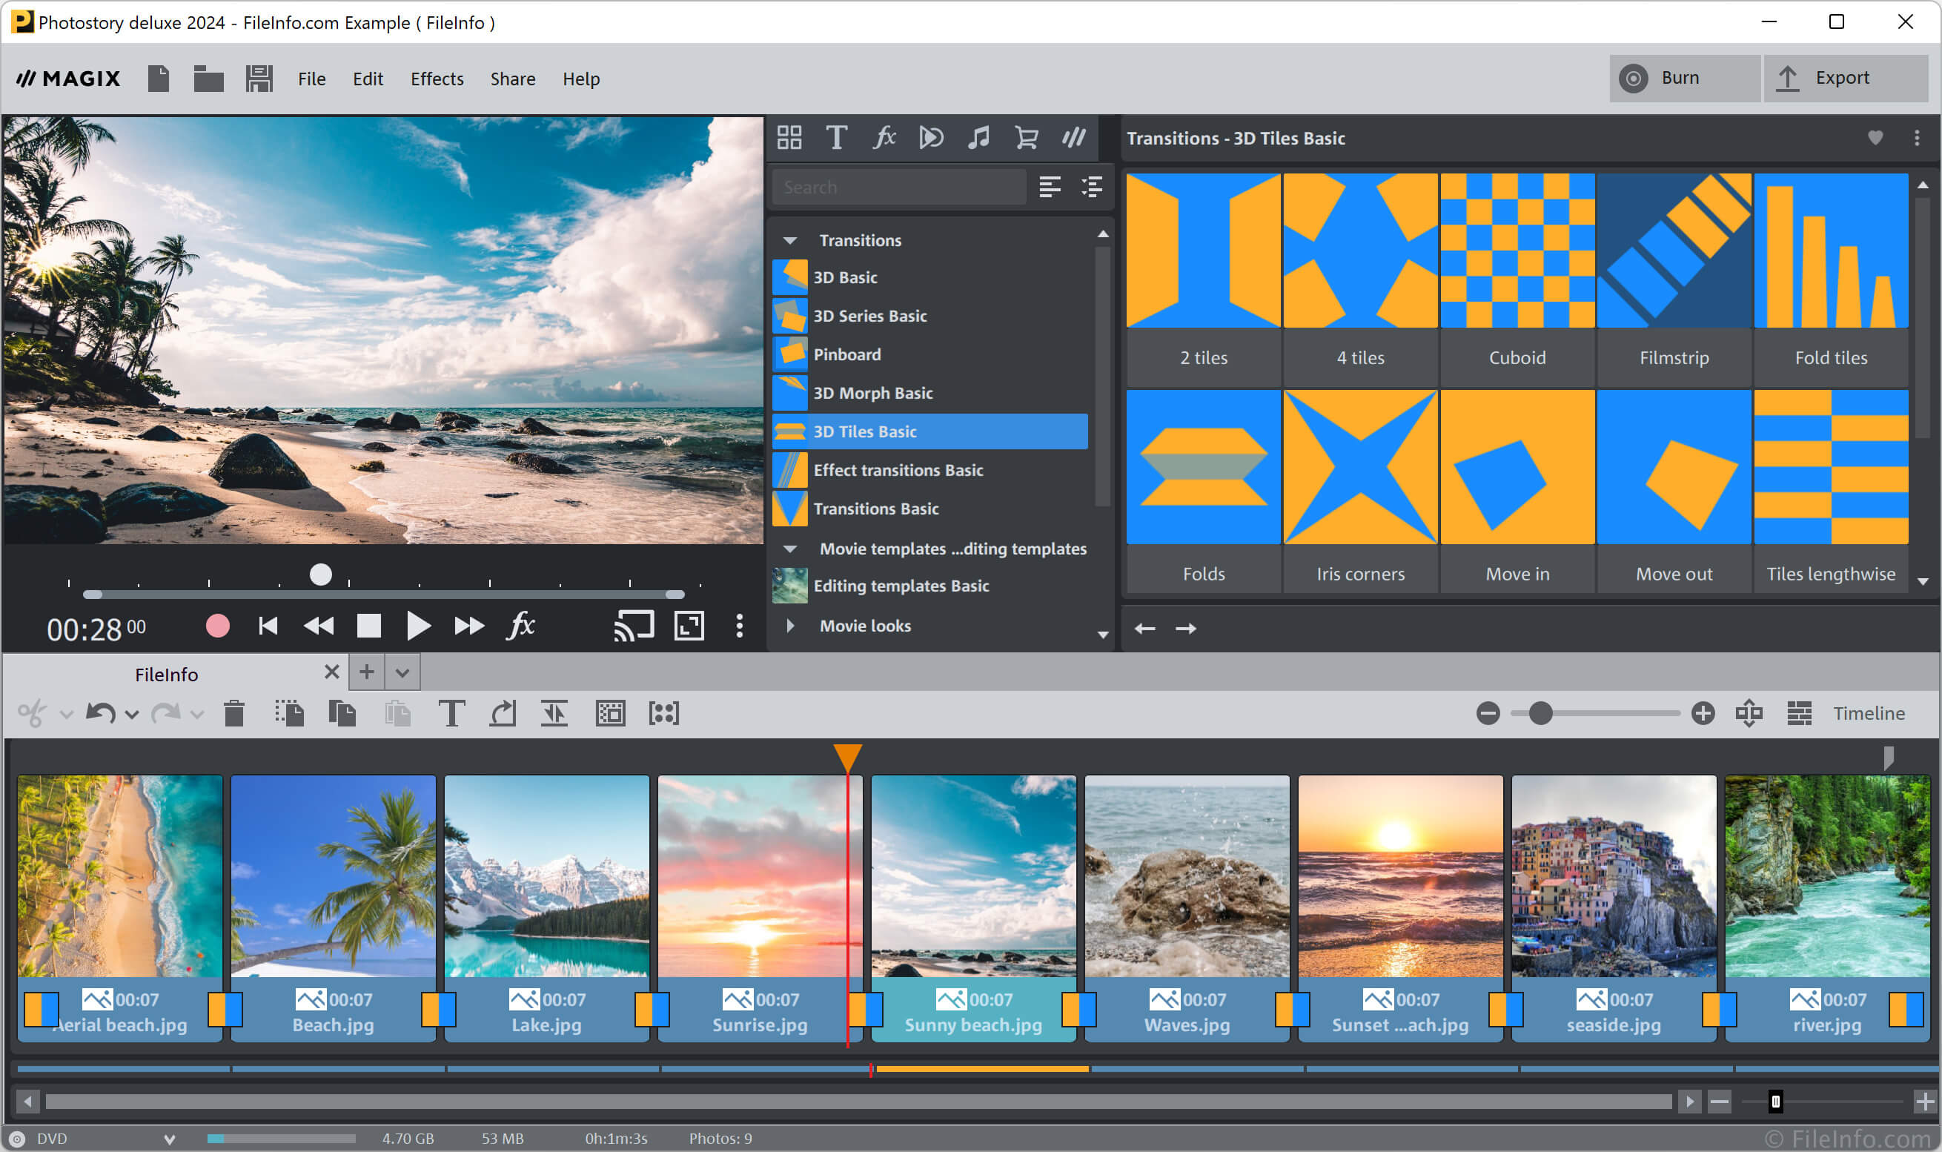The width and height of the screenshot is (1942, 1152).
Task: Click the timeline zoom slider handle
Action: point(1541,712)
